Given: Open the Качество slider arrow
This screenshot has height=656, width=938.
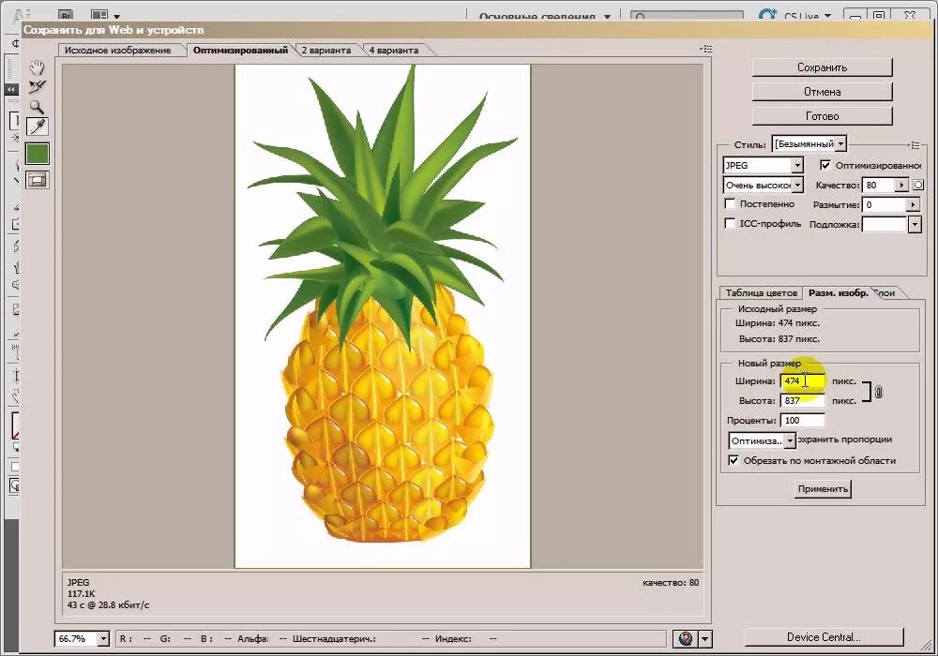Looking at the screenshot, I should point(901,186).
